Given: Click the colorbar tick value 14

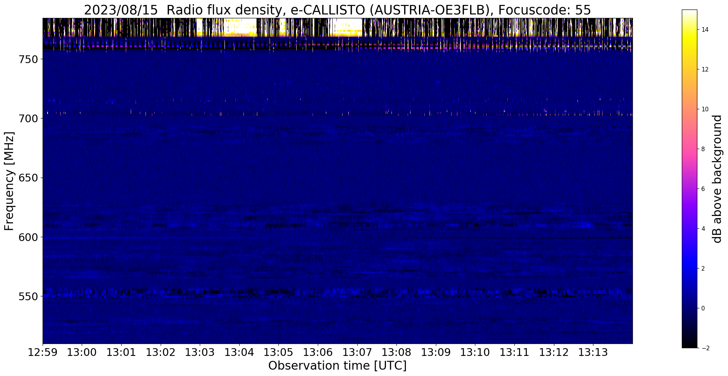Looking at the screenshot, I should click(x=705, y=30).
